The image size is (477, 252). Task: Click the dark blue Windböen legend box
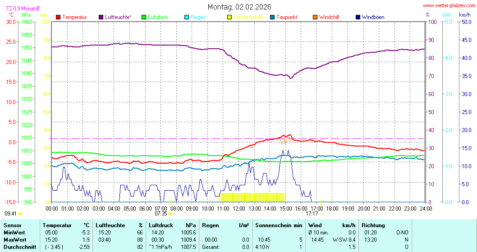tap(358, 17)
